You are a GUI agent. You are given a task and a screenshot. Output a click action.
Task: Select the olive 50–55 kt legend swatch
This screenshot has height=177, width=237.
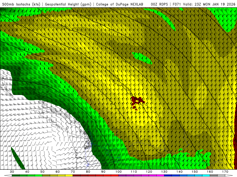[x=46, y=175]
